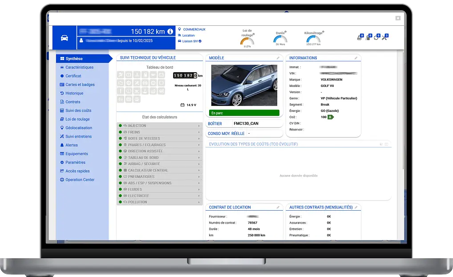Viewport: 453px width, 277px height.
Task: Click the blue Volkswagen Golf photo
Action: [244, 86]
